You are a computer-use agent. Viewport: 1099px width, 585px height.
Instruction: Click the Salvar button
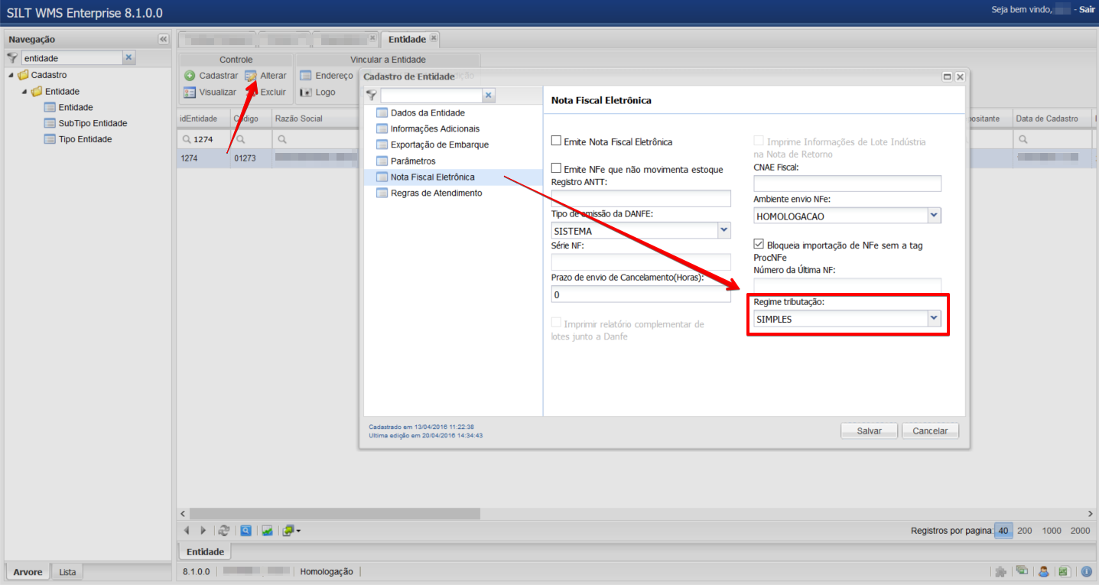pyautogui.click(x=869, y=431)
